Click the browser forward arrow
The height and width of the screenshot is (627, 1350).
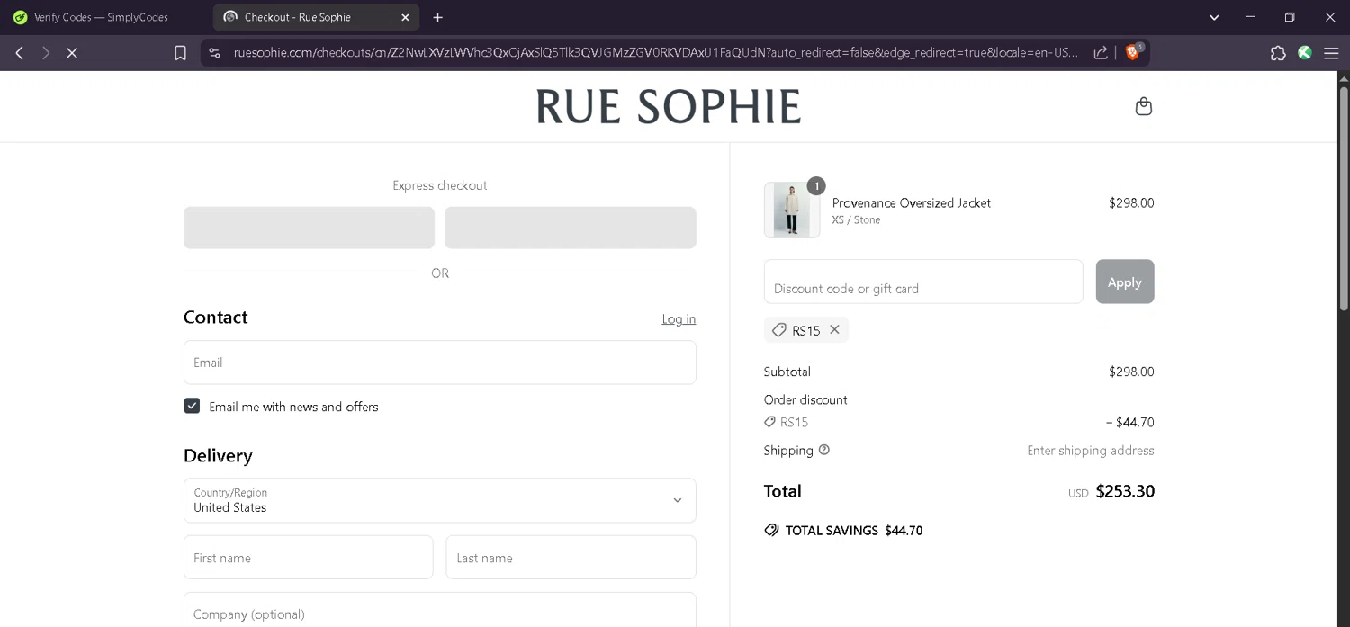(x=46, y=53)
